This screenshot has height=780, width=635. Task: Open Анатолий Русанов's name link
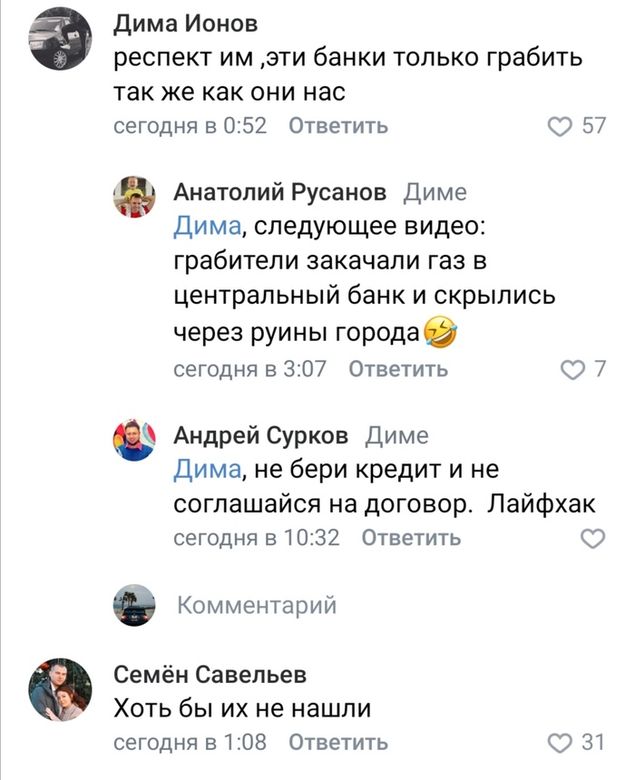point(280,192)
